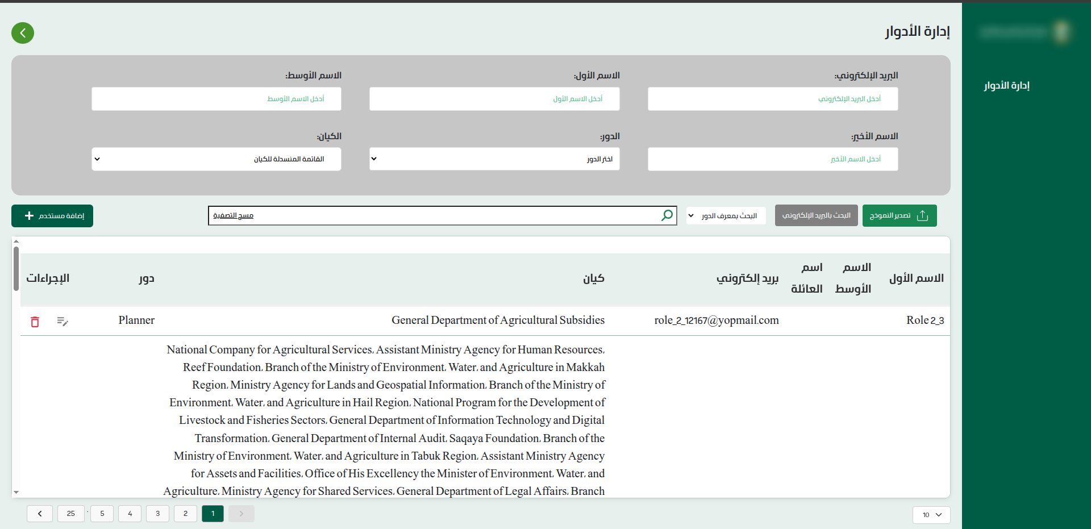Click the clear filter (مسح التصفية) link

233,216
